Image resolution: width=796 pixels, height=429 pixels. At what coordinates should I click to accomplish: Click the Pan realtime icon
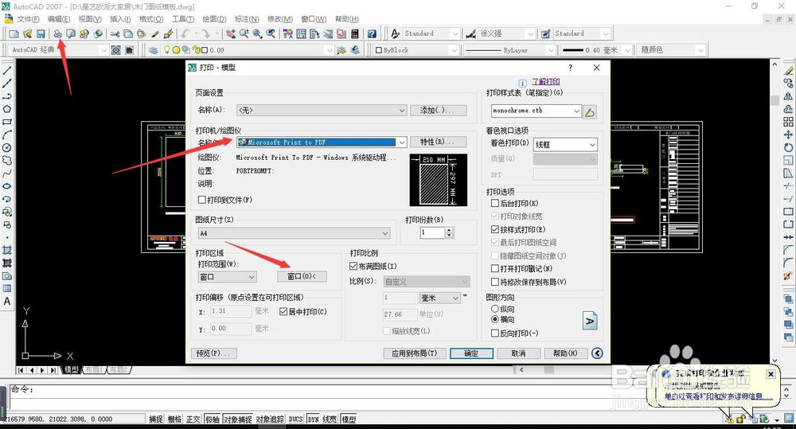231,33
